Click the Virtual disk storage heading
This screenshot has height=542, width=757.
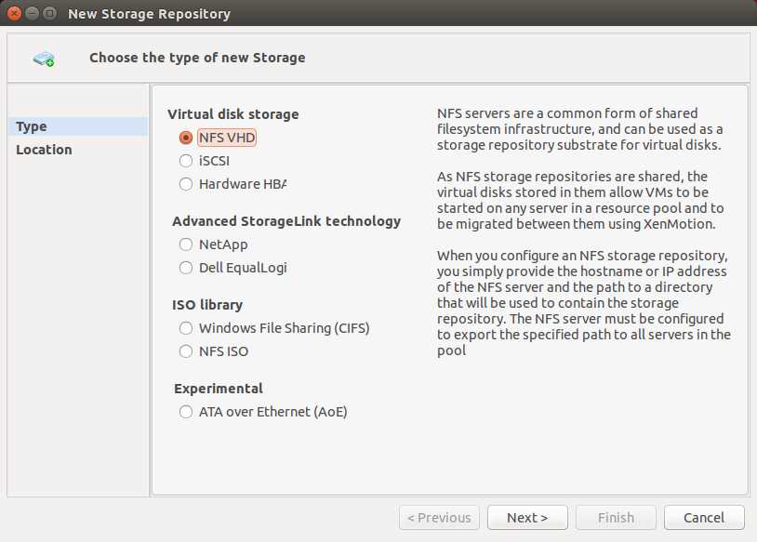click(233, 114)
